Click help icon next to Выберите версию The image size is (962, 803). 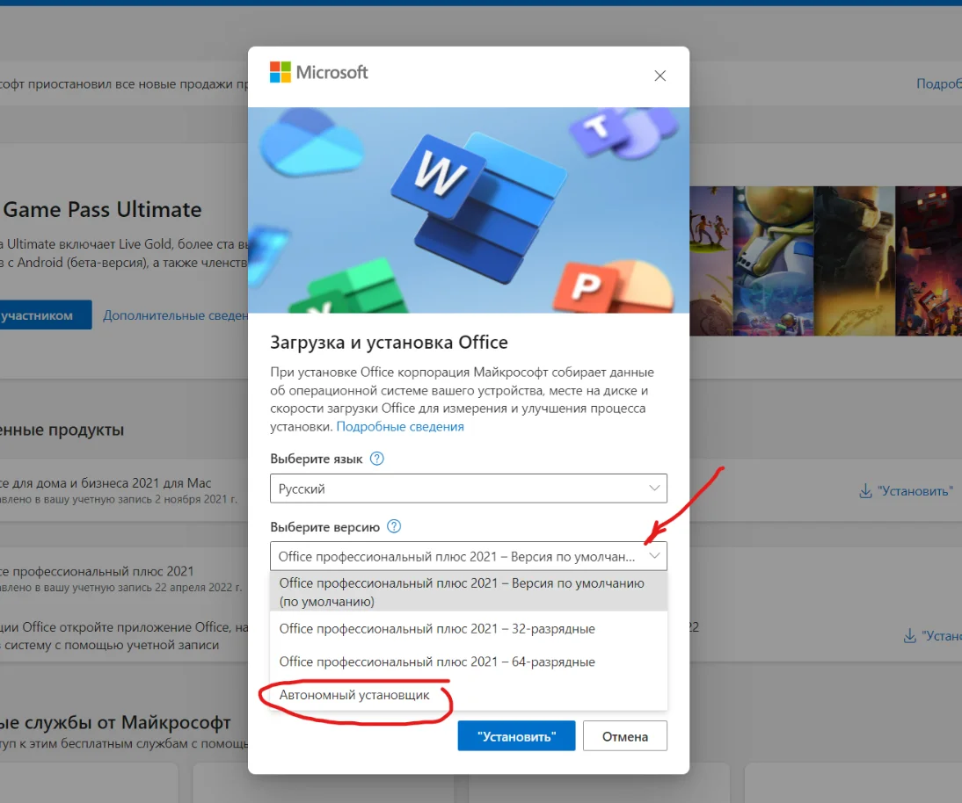[394, 527]
